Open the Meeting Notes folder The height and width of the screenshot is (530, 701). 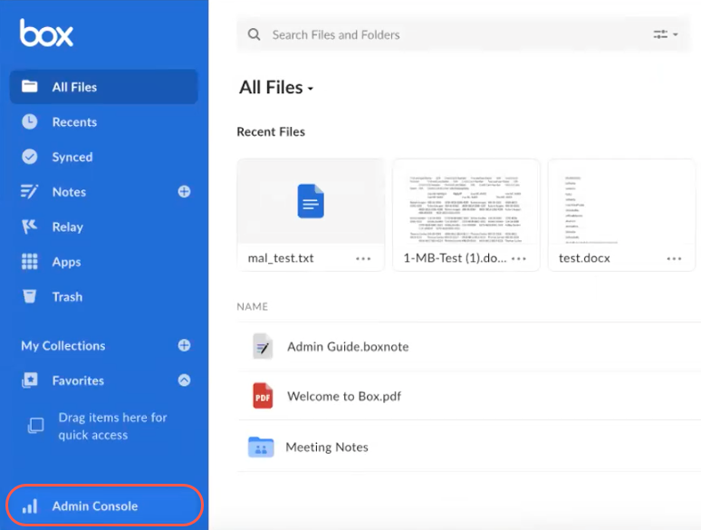click(327, 448)
